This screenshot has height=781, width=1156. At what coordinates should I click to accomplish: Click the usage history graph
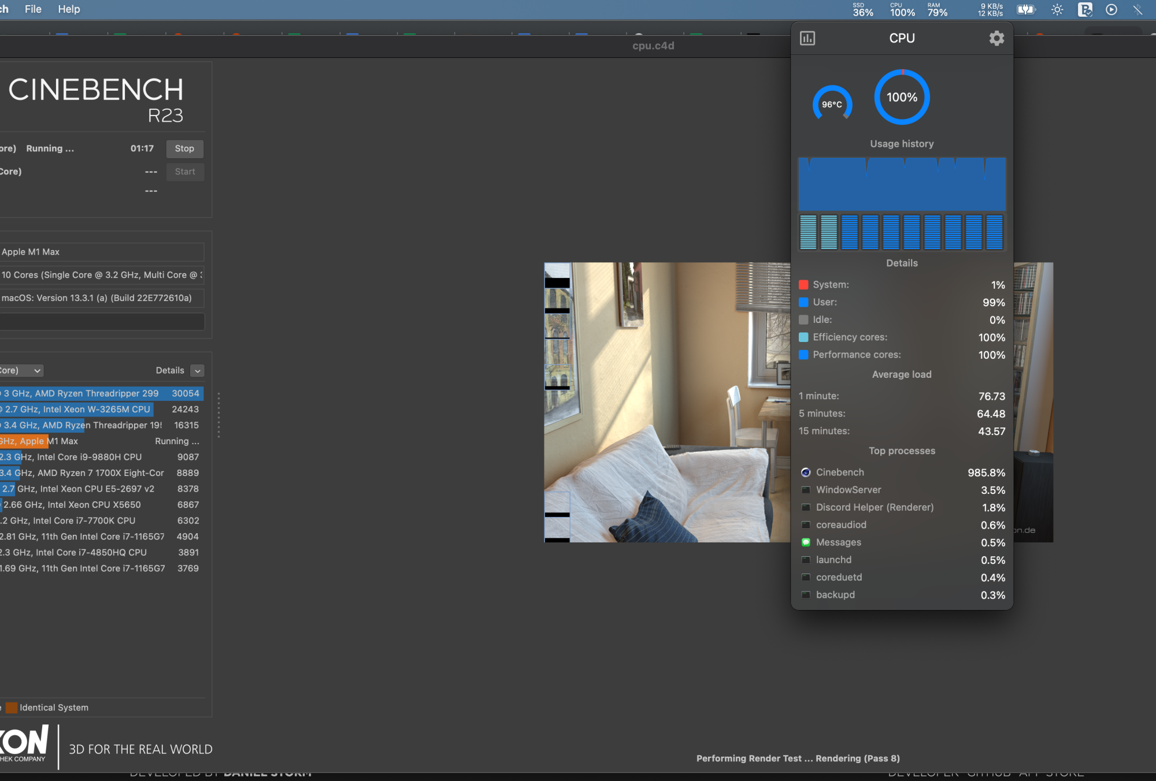coord(902,184)
